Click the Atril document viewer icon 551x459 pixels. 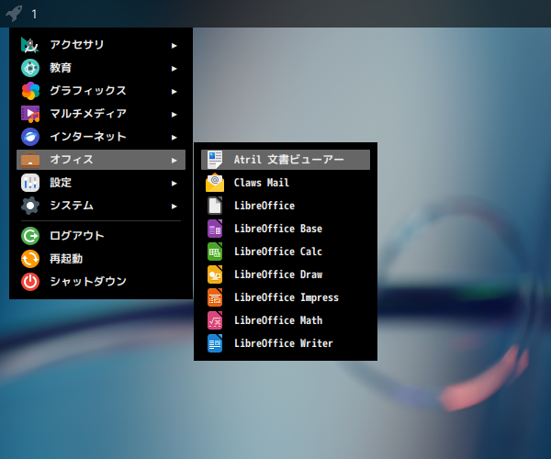215,160
